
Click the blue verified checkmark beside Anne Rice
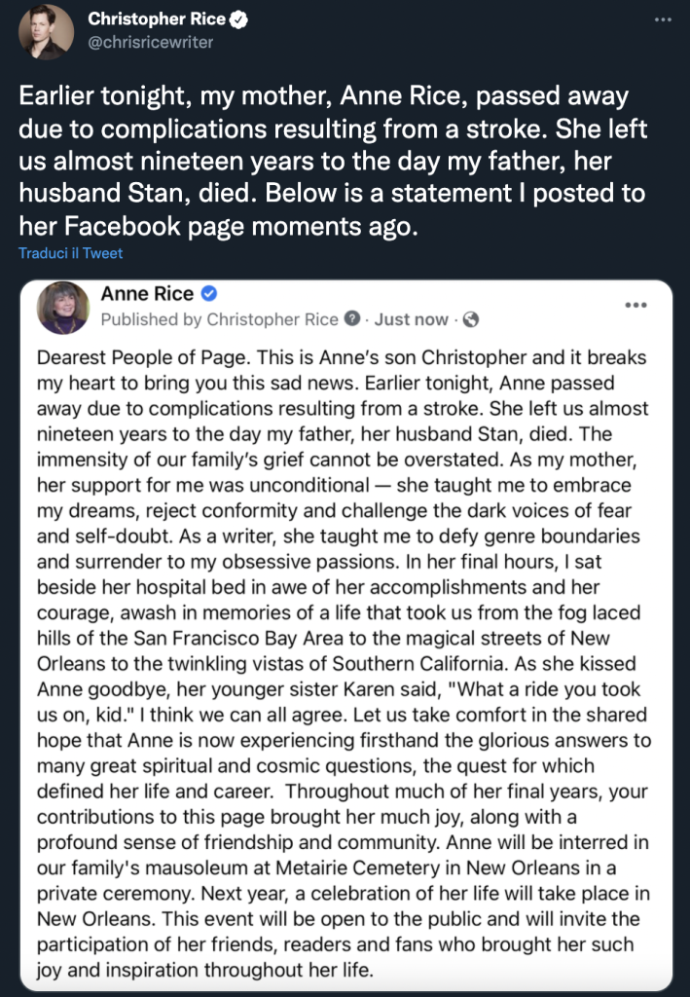pos(209,293)
